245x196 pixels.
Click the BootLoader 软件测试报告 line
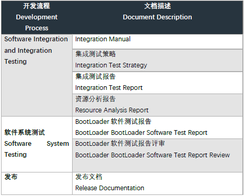pyautogui.click(x=113, y=121)
